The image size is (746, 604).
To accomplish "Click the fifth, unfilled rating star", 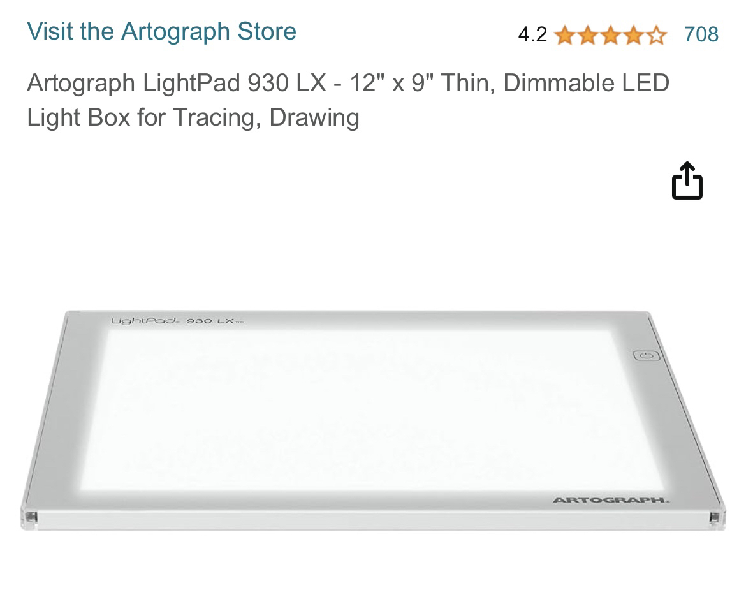I will [656, 34].
